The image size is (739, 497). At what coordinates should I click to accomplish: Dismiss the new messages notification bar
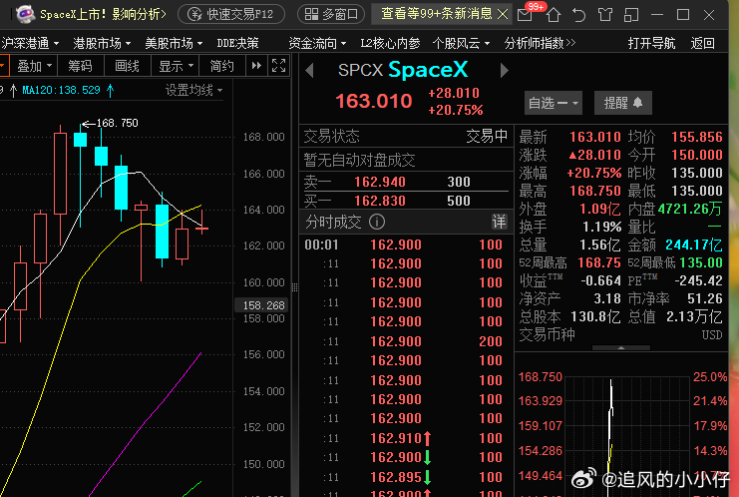pos(503,14)
